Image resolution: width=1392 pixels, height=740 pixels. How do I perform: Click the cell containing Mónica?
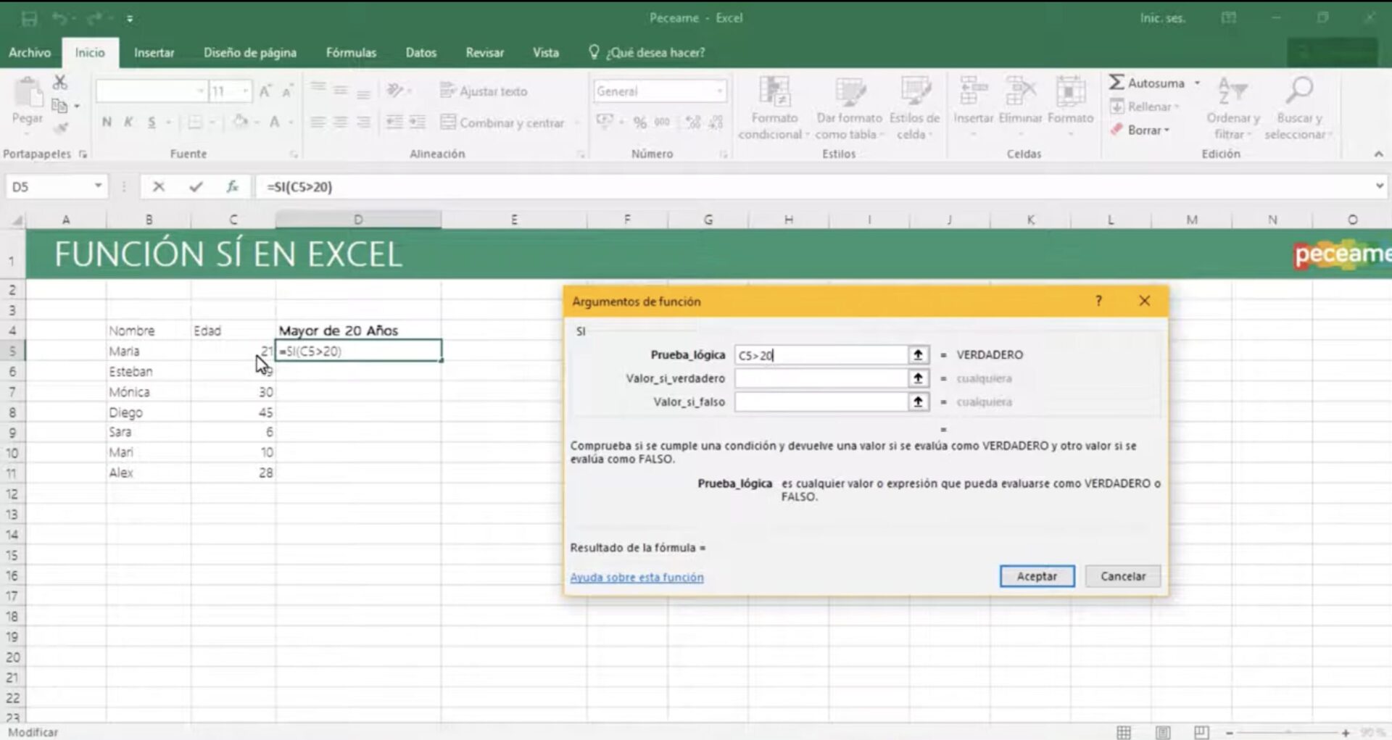point(149,392)
